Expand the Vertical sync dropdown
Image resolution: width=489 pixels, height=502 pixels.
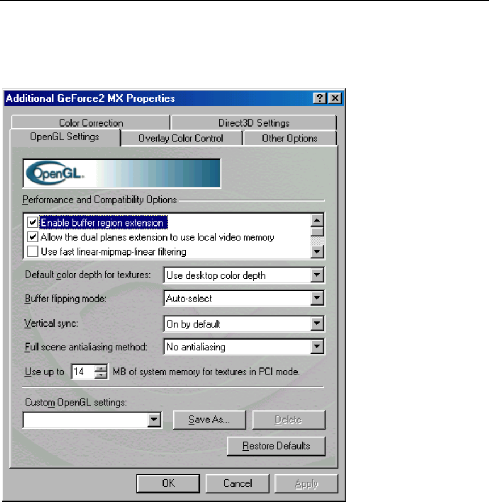(317, 323)
